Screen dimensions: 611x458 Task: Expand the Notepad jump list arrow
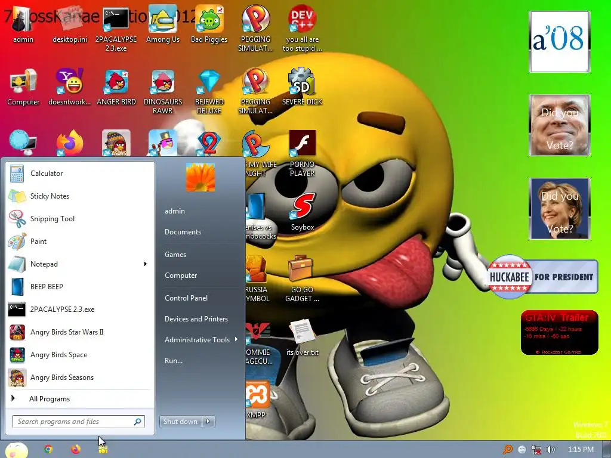point(146,264)
